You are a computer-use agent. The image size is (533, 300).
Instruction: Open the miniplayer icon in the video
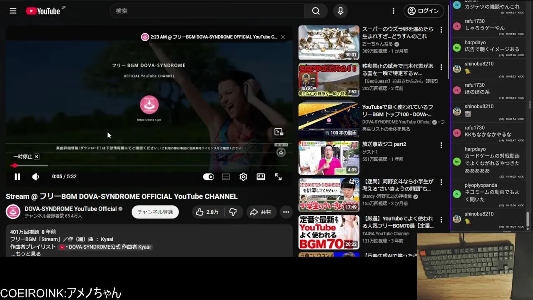click(x=279, y=132)
